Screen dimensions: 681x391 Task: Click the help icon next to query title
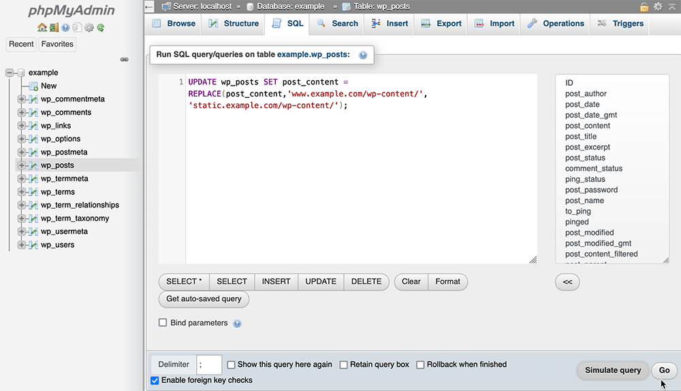363,55
